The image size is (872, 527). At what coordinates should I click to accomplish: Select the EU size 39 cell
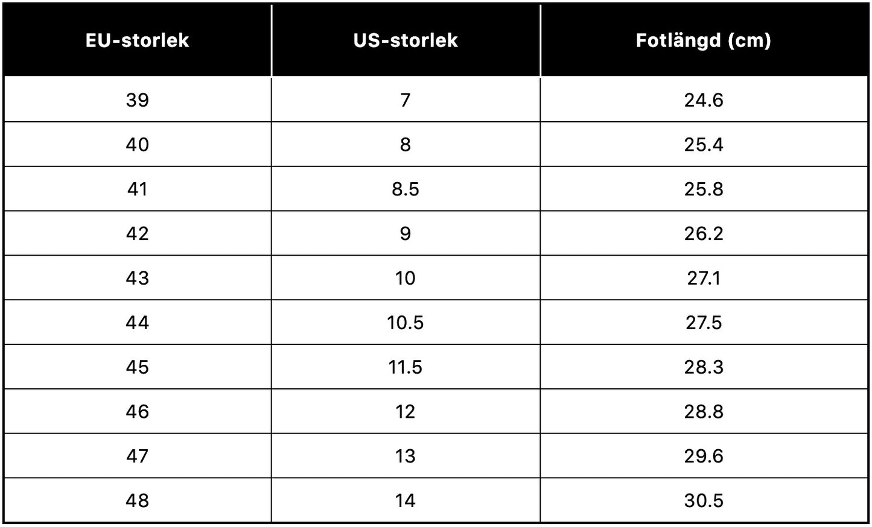(138, 100)
